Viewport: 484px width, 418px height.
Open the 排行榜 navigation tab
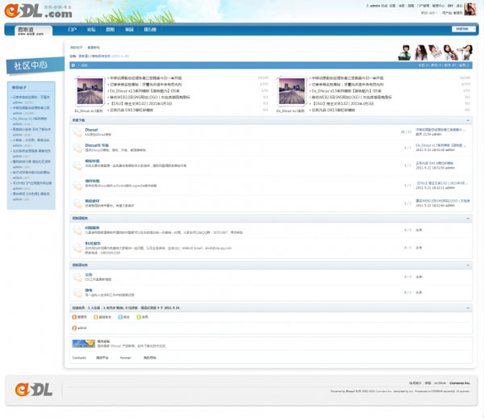coord(150,29)
